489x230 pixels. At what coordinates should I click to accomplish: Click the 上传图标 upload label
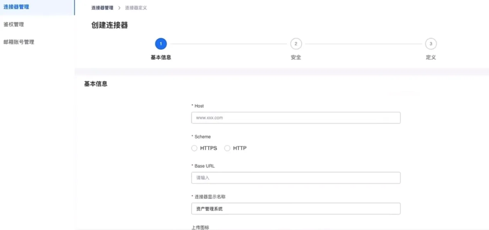coord(200,227)
